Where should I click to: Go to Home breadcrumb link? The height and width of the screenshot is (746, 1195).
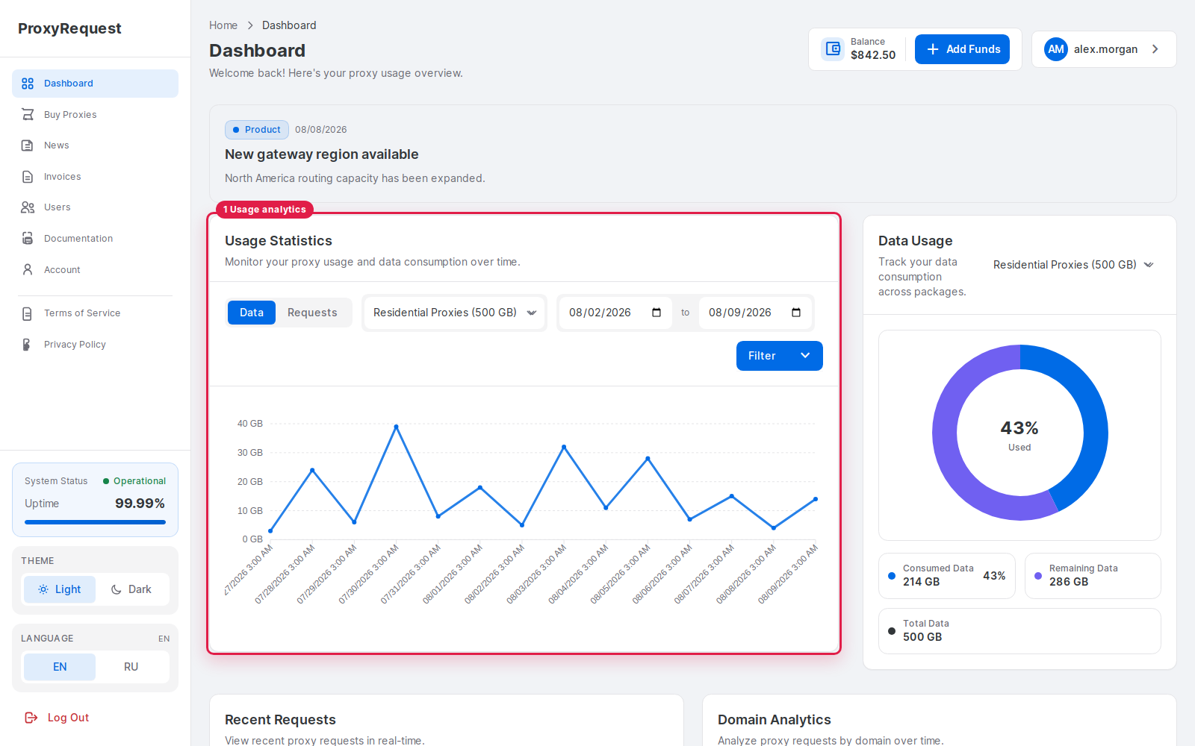pyautogui.click(x=223, y=25)
